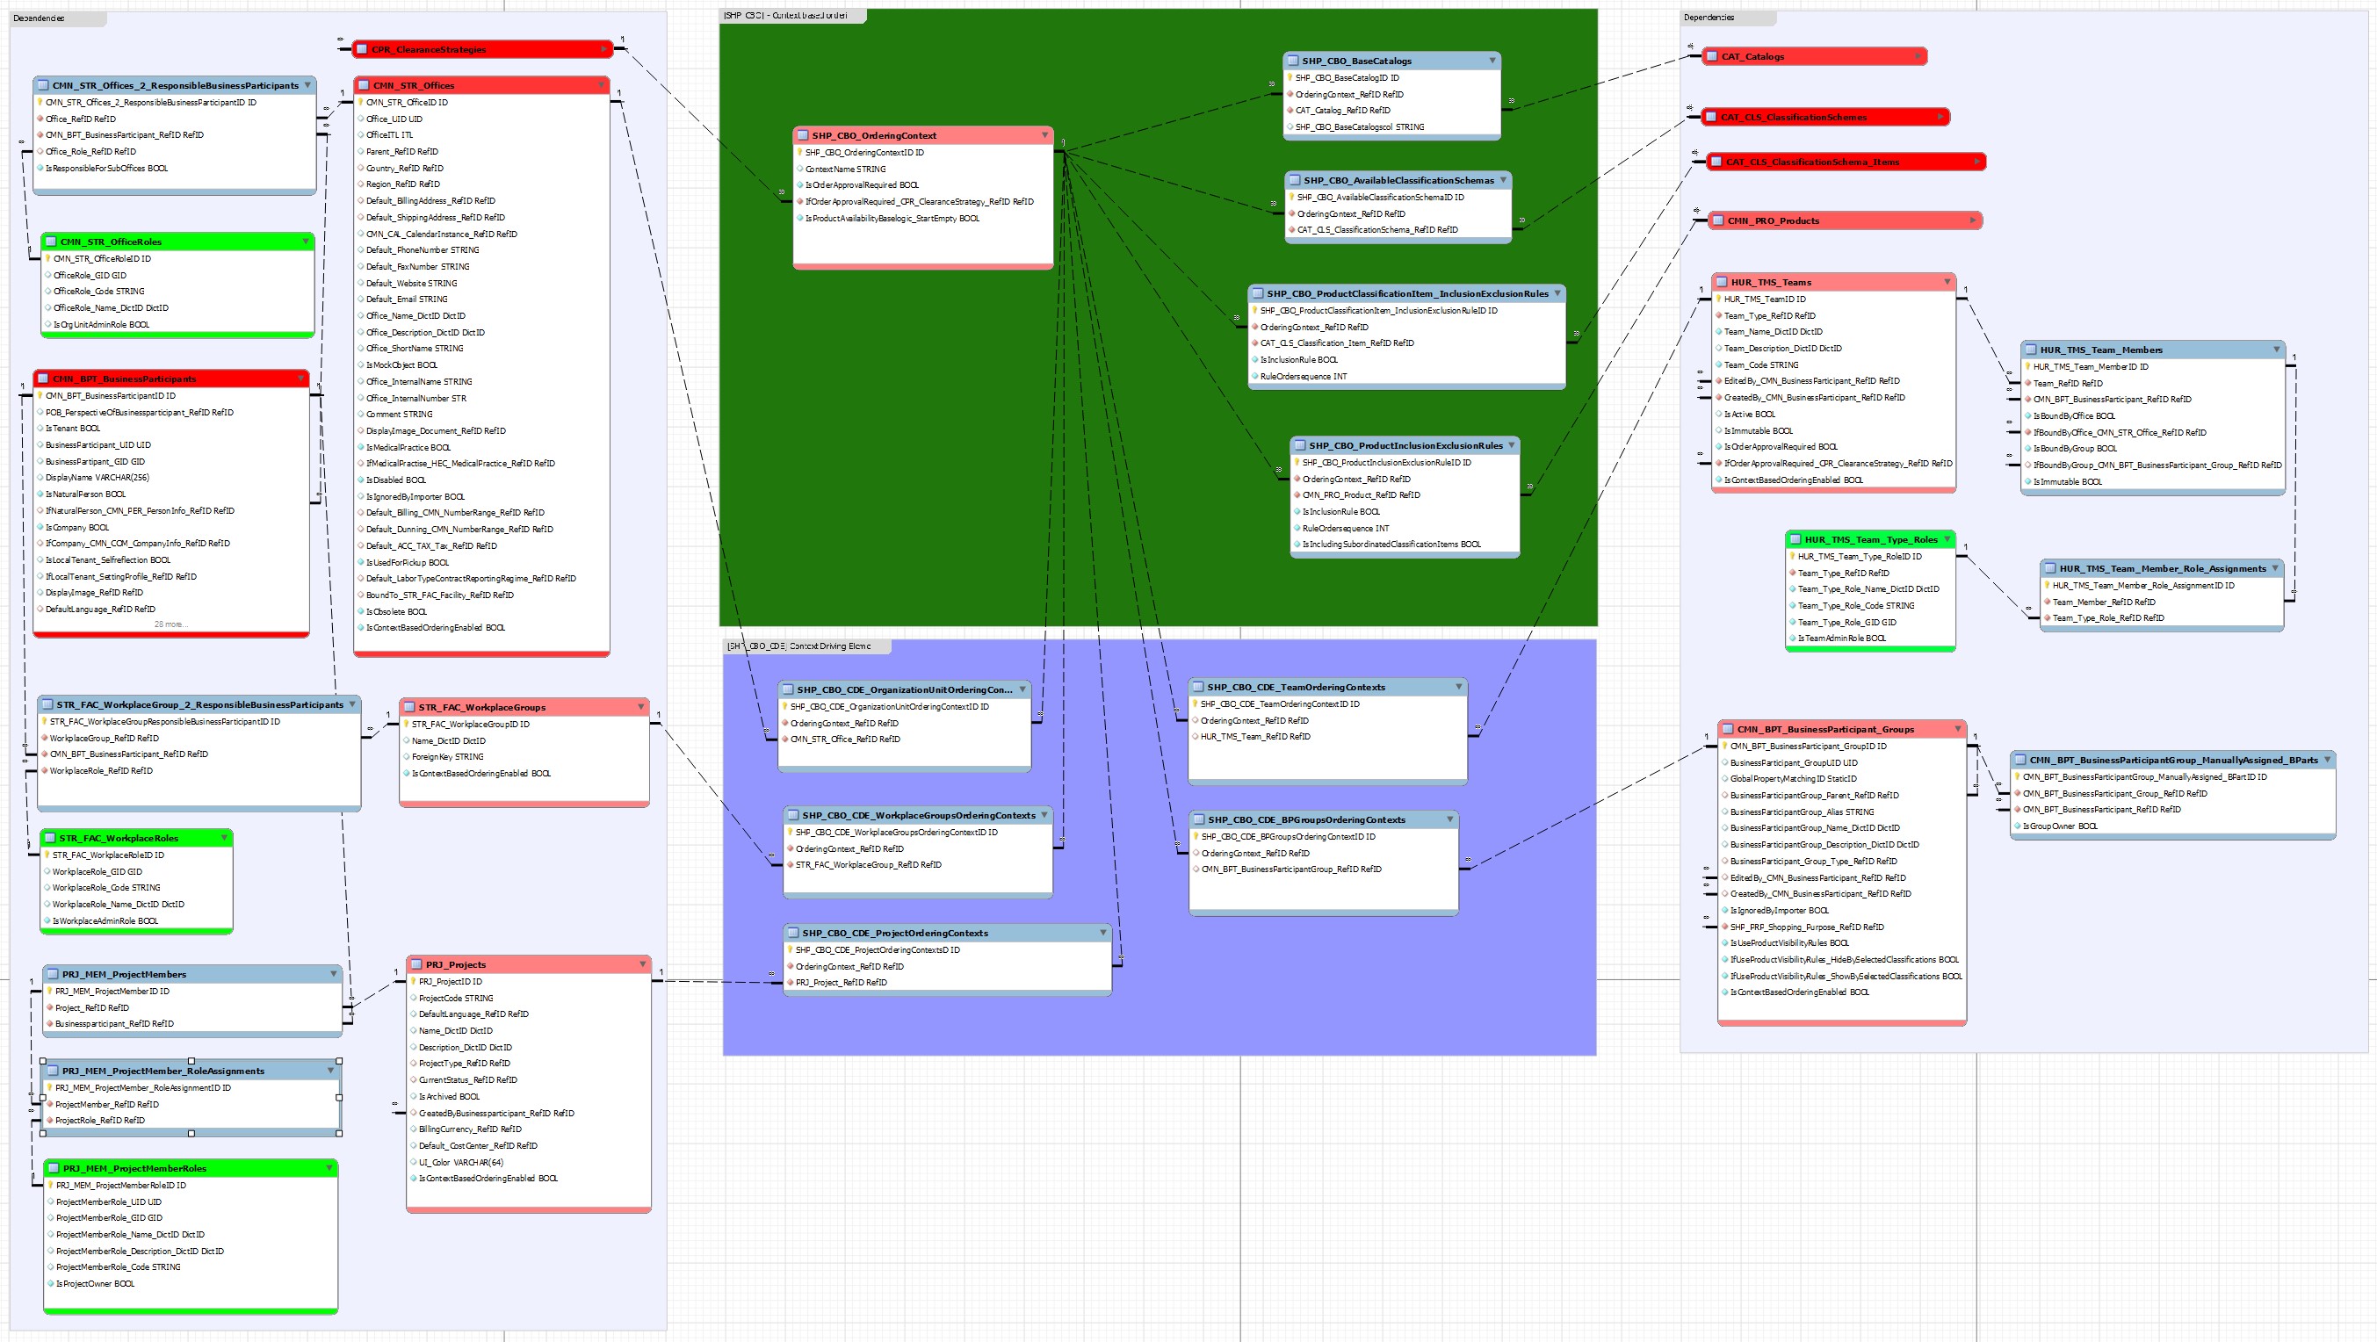2377x1342 pixels.
Task: Collapse the SHP_CBO_CDE_TeamOrderingContexts table
Action: [1458, 687]
